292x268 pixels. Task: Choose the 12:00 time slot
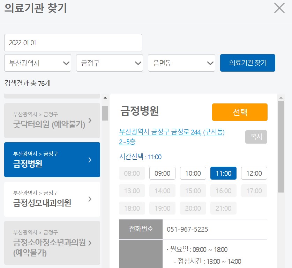(x=254, y=173)
